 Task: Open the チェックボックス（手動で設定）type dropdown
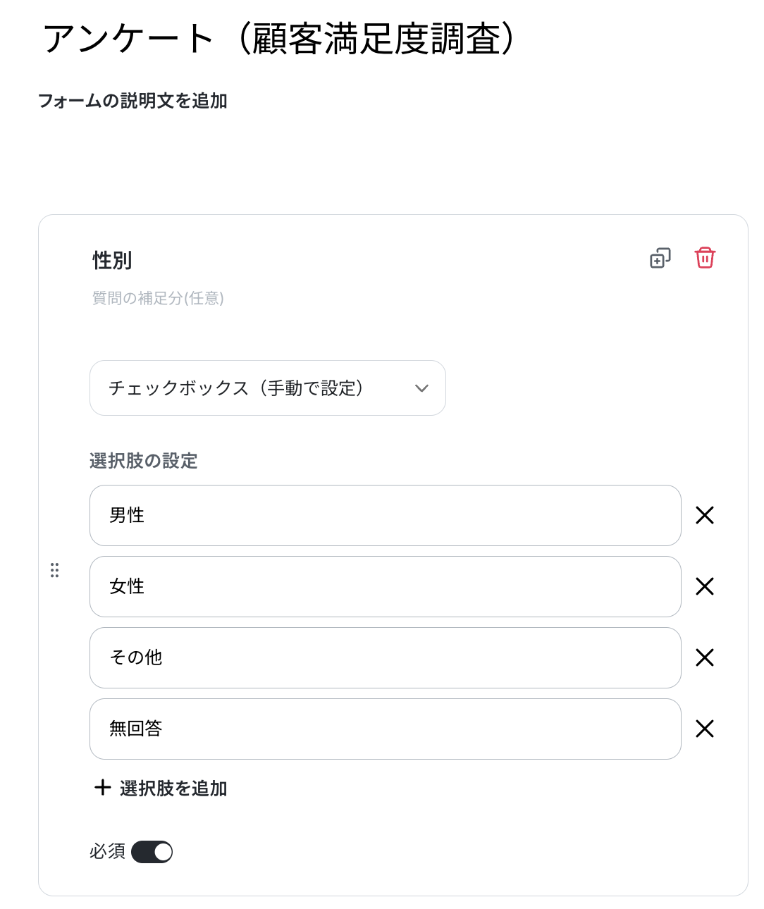pyautogui.click(x=268, y=388)
